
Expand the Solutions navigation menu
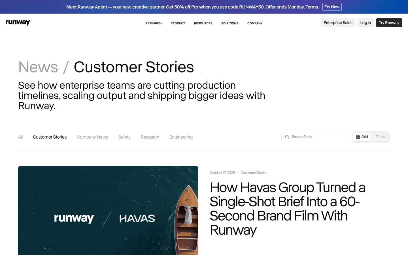(230, 23)
